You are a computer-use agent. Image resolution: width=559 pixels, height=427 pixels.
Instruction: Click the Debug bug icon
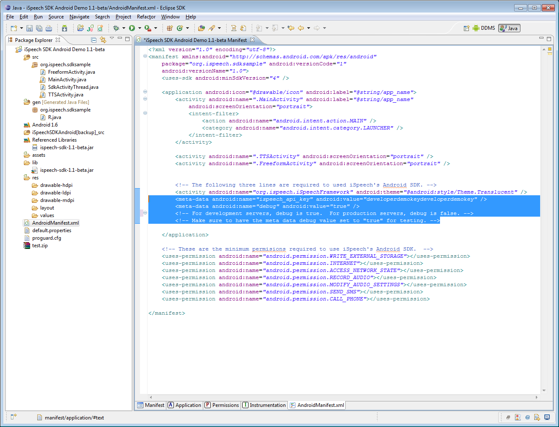click(x=116, y=28)
